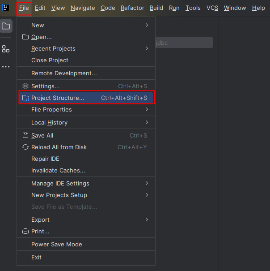This screenshot has height=271, width=270.
Task: Click Close Project
Action: 50,60
